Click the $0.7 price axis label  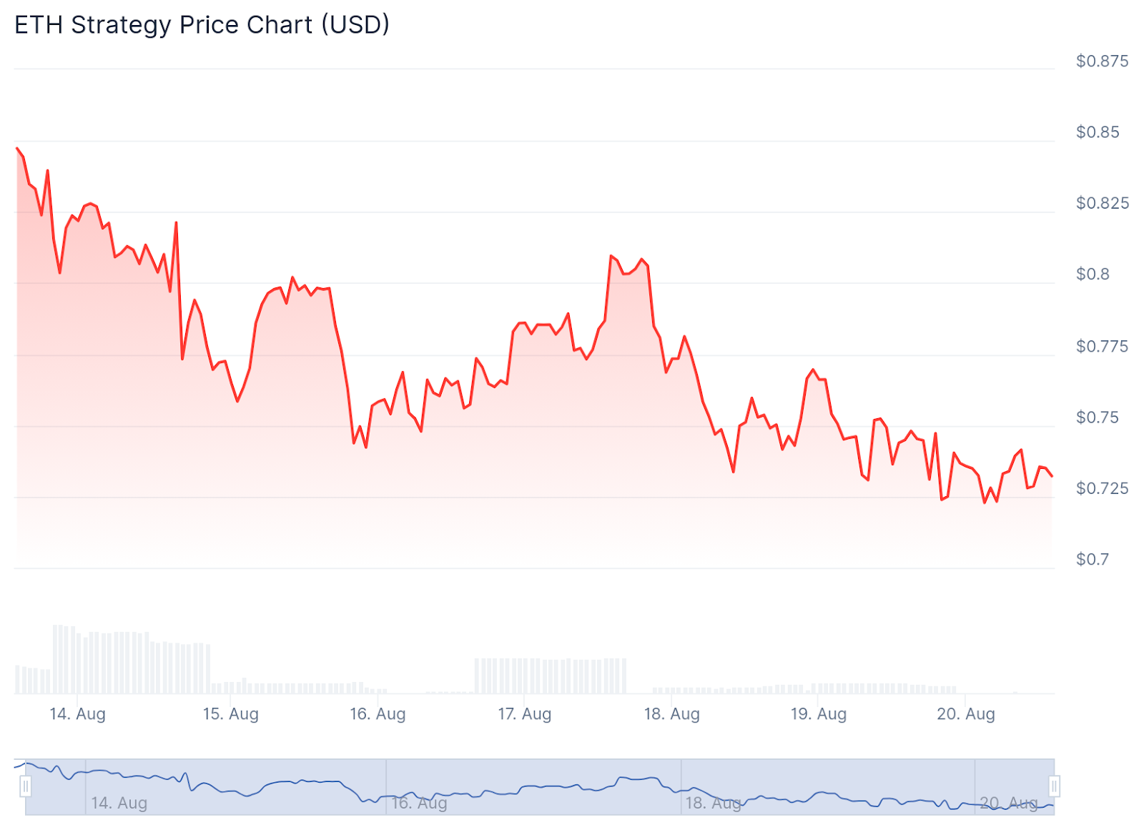click(1093, 560)
